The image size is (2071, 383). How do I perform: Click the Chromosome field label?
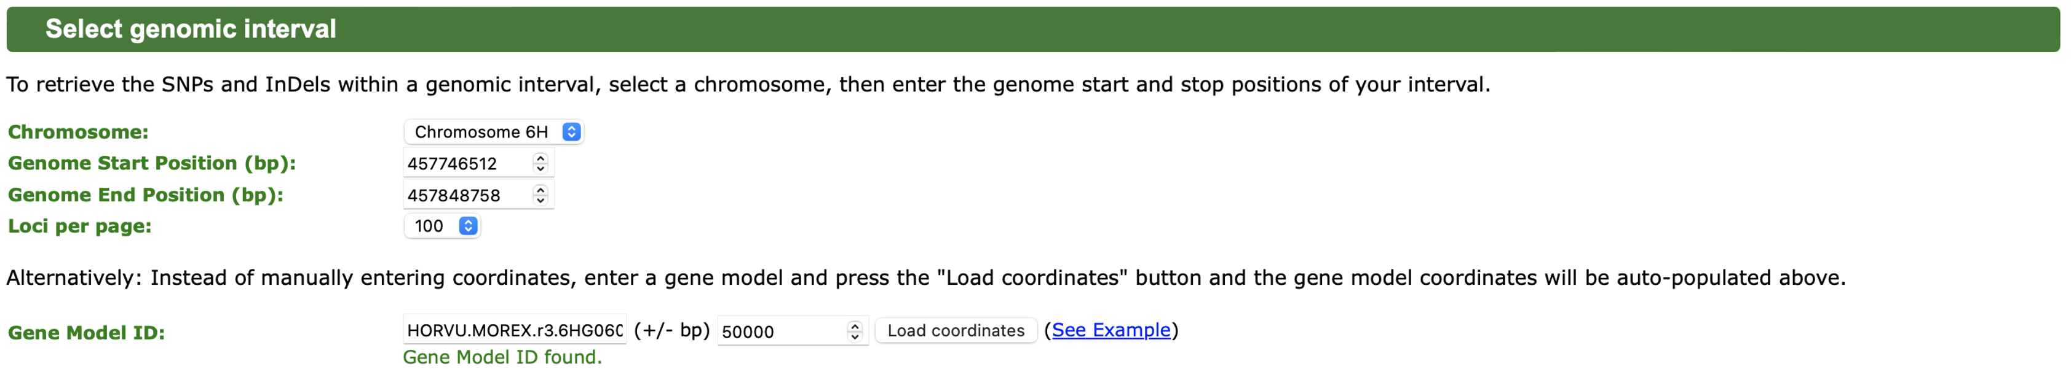coord(78,132)
